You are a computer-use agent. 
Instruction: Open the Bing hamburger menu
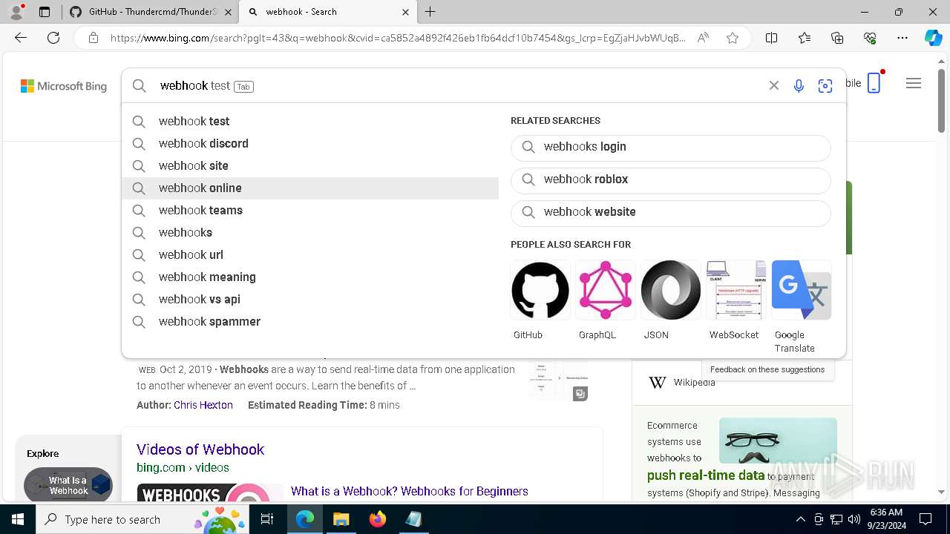914,83
